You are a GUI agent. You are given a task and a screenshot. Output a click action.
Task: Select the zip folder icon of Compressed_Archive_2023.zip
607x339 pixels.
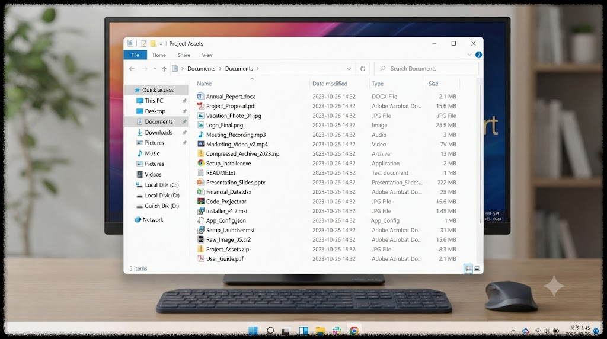point(200,153)
